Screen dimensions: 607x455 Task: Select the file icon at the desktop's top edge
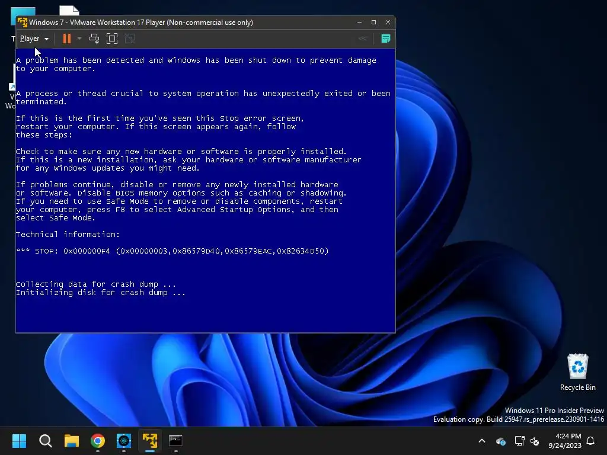(x=69, y=11)
